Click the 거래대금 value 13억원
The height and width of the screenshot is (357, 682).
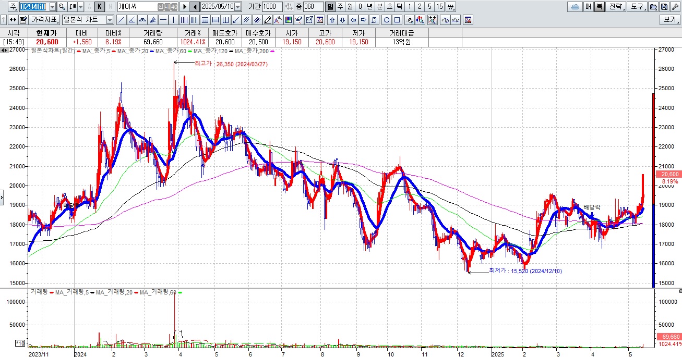coord(401,42)
